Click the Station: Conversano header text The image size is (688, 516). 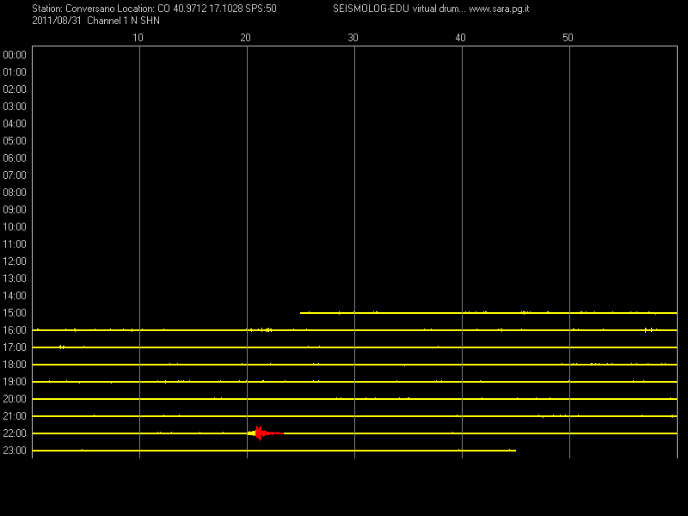tap(73, 9)
